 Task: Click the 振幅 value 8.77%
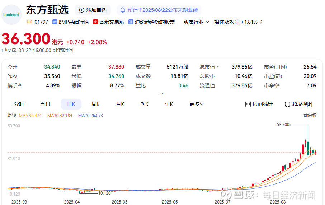coord(117,85)
